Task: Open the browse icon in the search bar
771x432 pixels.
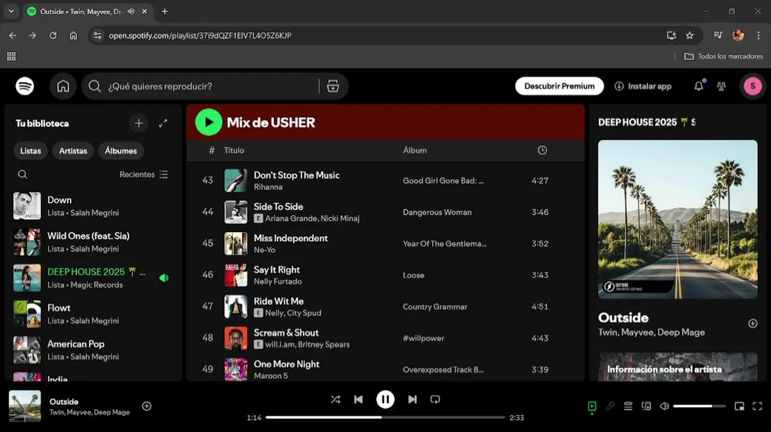Action: click(333, 86)
